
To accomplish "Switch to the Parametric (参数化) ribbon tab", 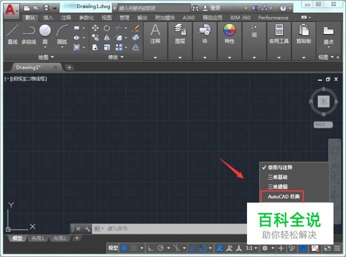I will [x=86, y=17].
